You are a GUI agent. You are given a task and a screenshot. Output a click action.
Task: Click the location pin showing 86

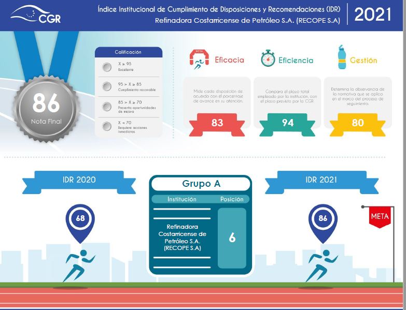[x=323, y=221]
